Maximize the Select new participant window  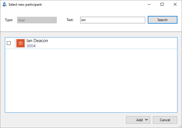pyautogui.click(x=162, y=4)
